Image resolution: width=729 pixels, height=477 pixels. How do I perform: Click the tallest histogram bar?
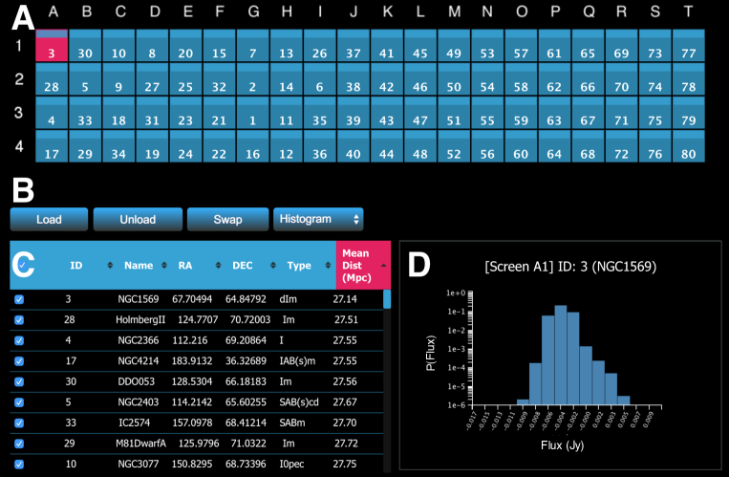point(561,355)
